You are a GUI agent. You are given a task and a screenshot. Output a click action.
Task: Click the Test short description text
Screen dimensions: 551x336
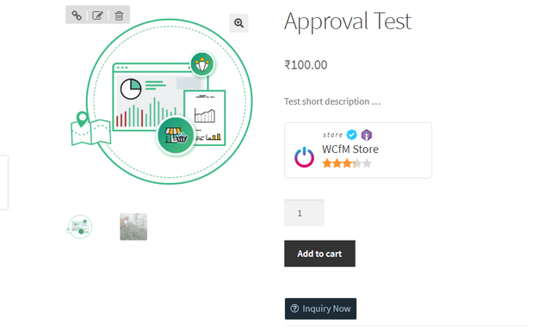pyautogui.click(x=332, y=101)
